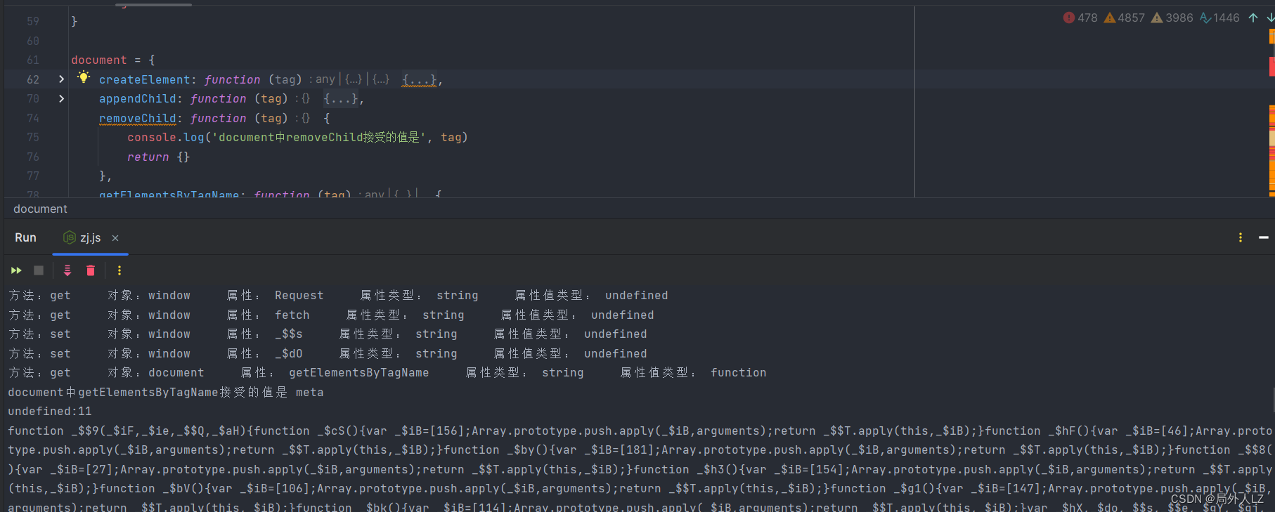This screenshot has height=512, width=1275.
Task: Expand collapsed {...} body of appendChild
Action: (341, 98)
